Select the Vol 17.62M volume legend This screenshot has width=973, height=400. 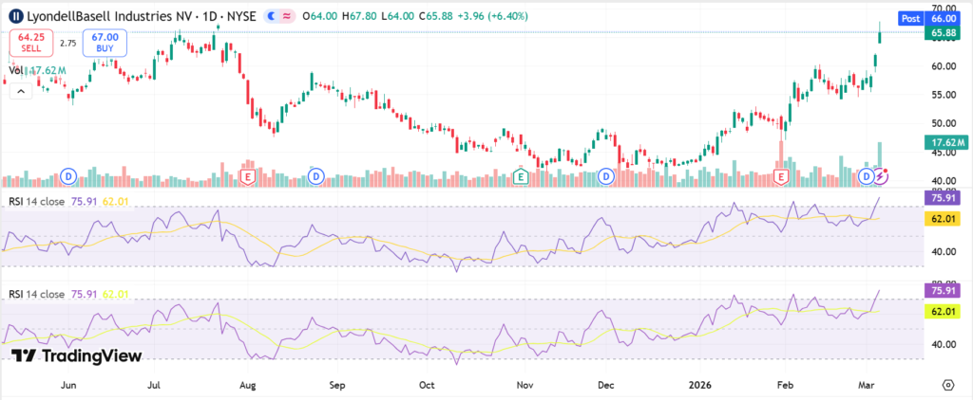(38, 70)
